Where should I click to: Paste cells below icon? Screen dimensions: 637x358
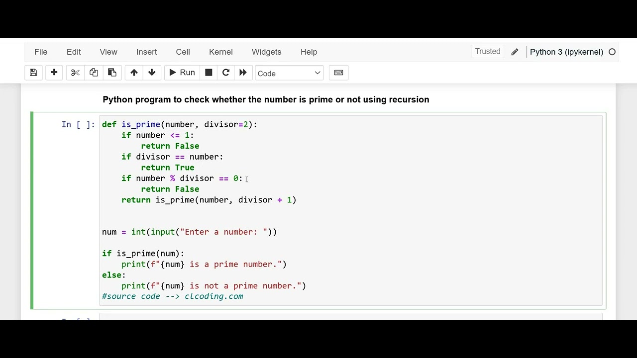(x=112, y=73)
